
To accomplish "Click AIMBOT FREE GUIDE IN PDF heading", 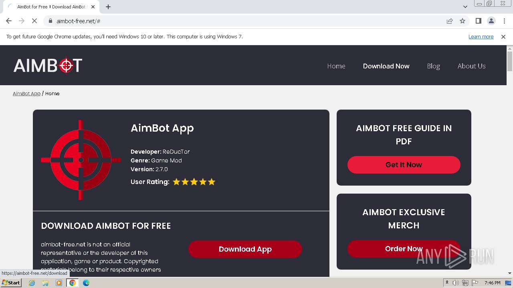I will (x=404, y=134).
